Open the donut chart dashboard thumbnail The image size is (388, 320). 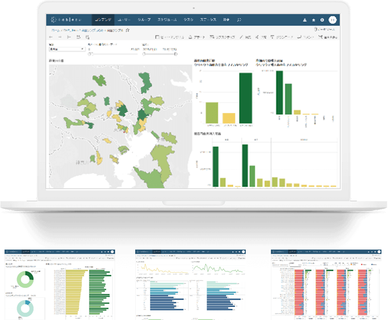pos(59,284)
